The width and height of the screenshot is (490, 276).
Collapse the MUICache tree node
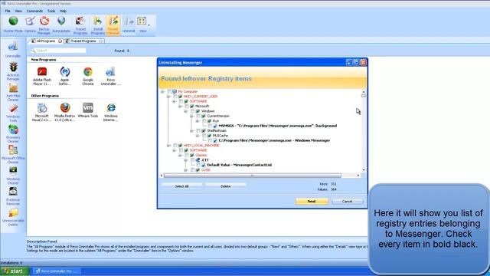(x=198, y=136)
